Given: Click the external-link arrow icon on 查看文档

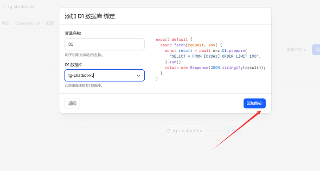Looking at the screenshot, I should coord(305,50).
